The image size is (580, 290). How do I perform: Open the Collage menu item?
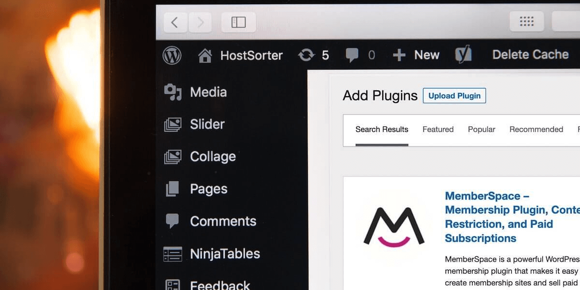pyautogui.click(x=213, y=157)
